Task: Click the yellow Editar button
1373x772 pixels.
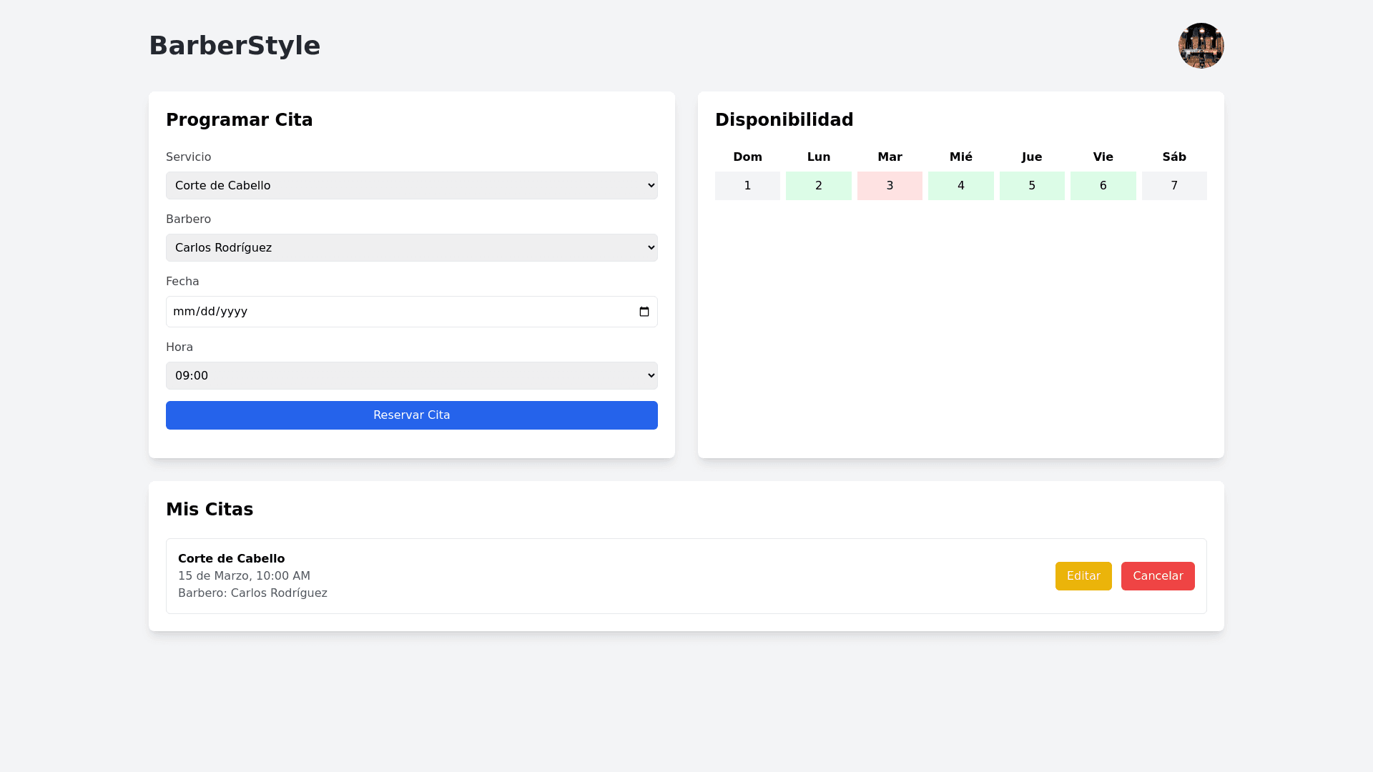Action: tap(1083, 576)
